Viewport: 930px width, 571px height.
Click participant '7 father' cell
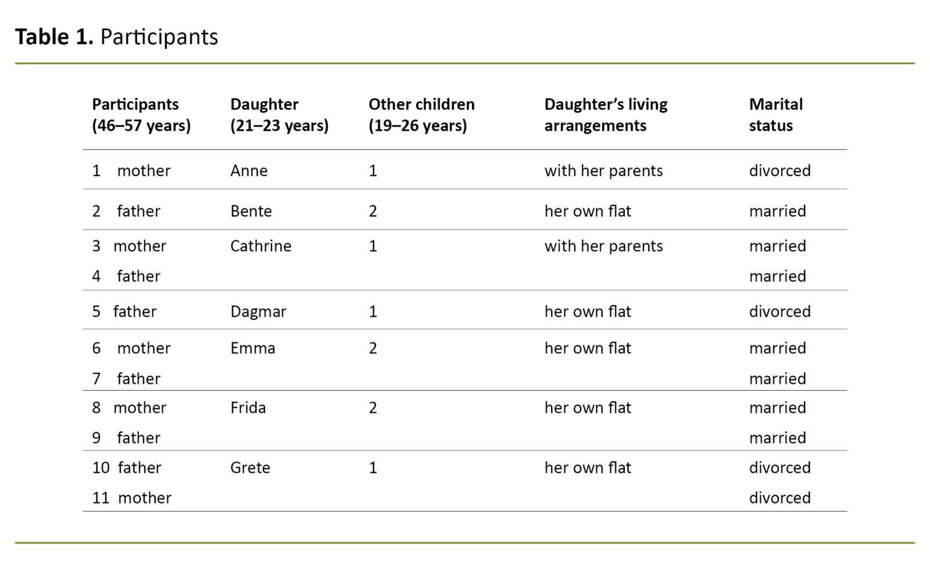tap(126, 379)
